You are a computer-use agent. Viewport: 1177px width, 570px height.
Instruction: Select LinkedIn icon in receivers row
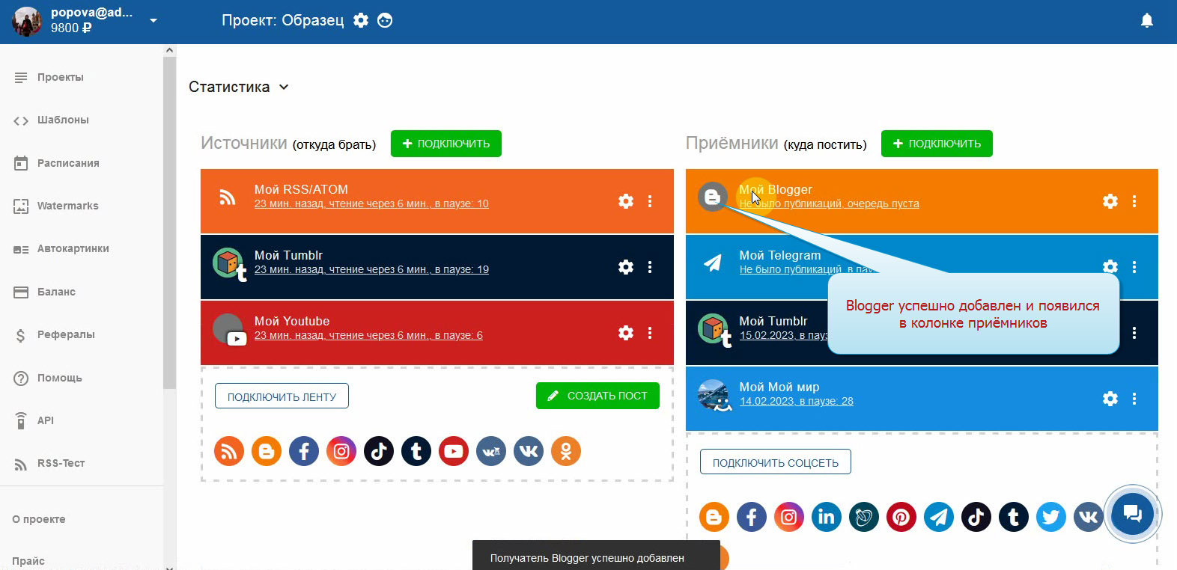point(827,517)
